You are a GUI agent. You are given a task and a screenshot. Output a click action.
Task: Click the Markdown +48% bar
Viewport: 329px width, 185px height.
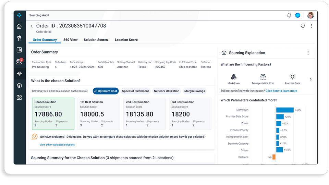click(x=285, y=110)
